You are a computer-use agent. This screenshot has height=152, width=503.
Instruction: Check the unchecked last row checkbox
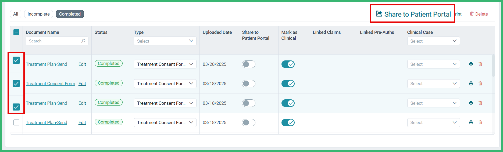click(x=16, y=122)
